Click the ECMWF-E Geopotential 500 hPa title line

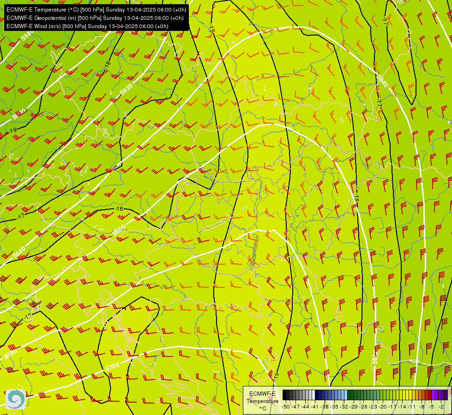pos(95,18)
